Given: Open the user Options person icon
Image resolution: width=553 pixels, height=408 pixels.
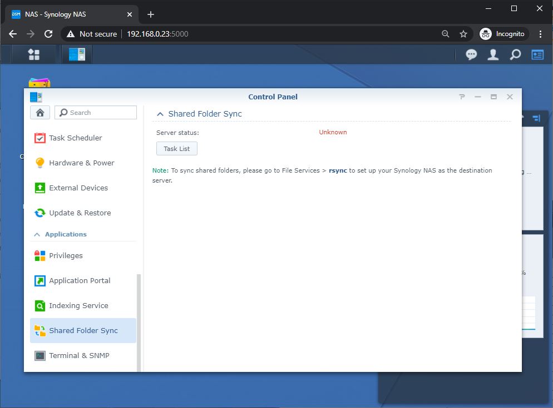Looking at the screenshot, I should click(493, 54).
